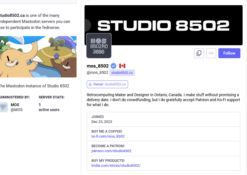The height and width of the screenshot is (175, 247).
Task: Click the Retrocomputing Maker bio paragraph
Action: (163, 100)
